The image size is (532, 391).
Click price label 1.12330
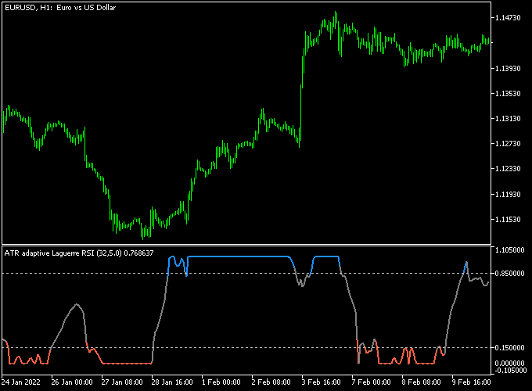tap(508, 169)
